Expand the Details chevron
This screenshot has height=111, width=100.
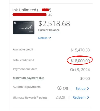pyautogui.click(x=50, y=38)
